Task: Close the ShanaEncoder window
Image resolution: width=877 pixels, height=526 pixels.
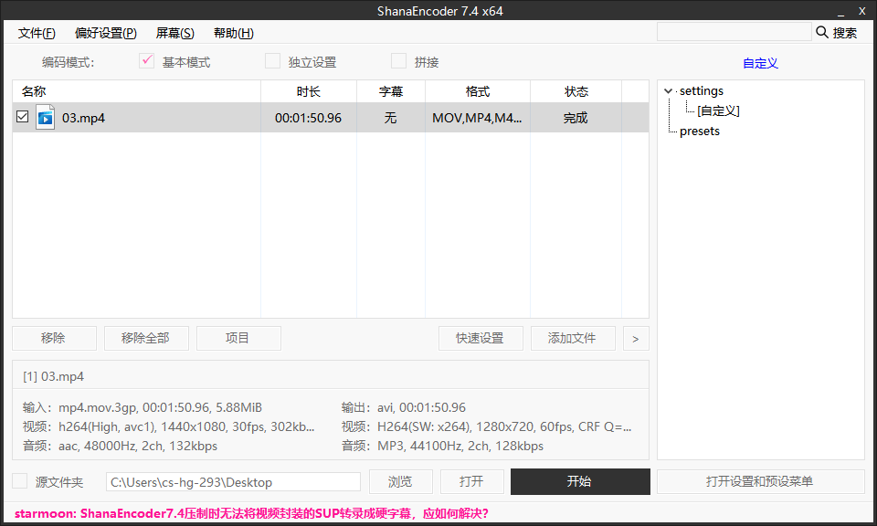Action: pos(861,11)
